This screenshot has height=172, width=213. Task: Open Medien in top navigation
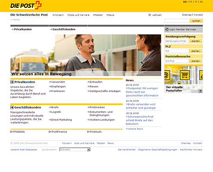98,15
